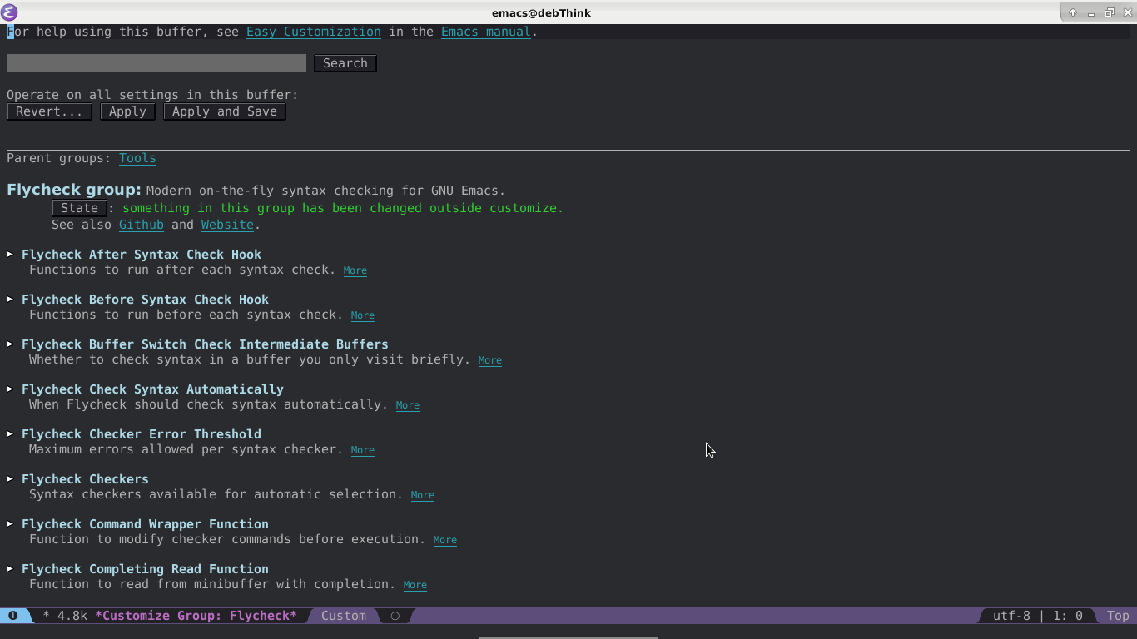Click the Custom major mode in the modeline
Image resolution: width=1137 pixels, height=639 pixels.
coord(344,616)
